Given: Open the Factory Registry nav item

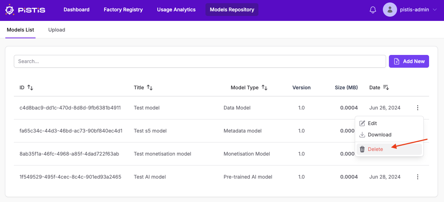Looking at the screenshot, I should pyautogui.click(x=123, y=10).
